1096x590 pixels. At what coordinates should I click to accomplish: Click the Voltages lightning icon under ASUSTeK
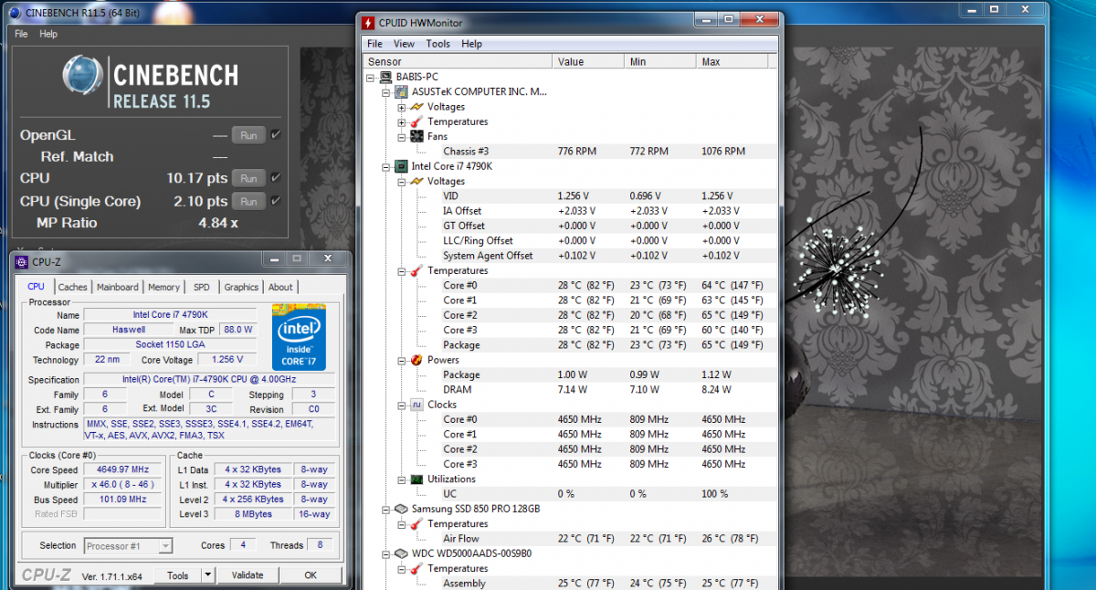click(416, 107)
